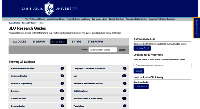Focus the Enter Search Words field
The width and height of the screenshot is (200, 109).
tap(102, 50)
